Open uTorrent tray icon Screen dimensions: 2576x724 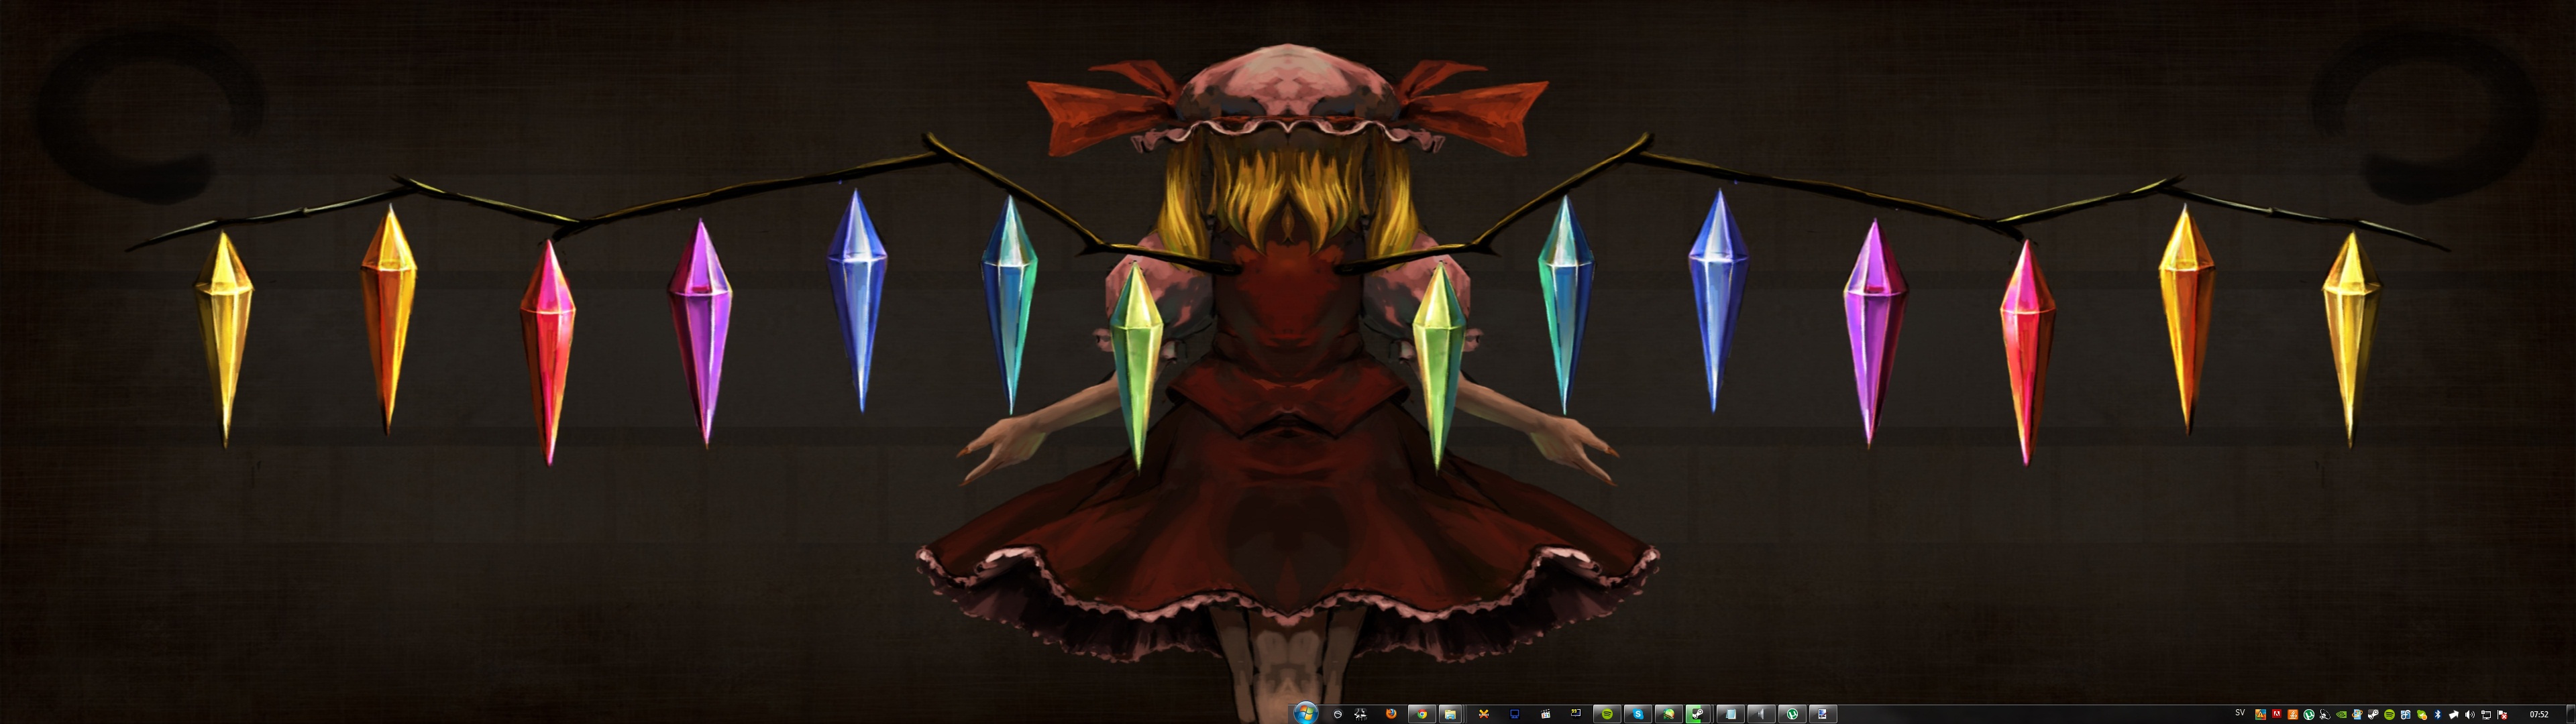point(2309,715)
